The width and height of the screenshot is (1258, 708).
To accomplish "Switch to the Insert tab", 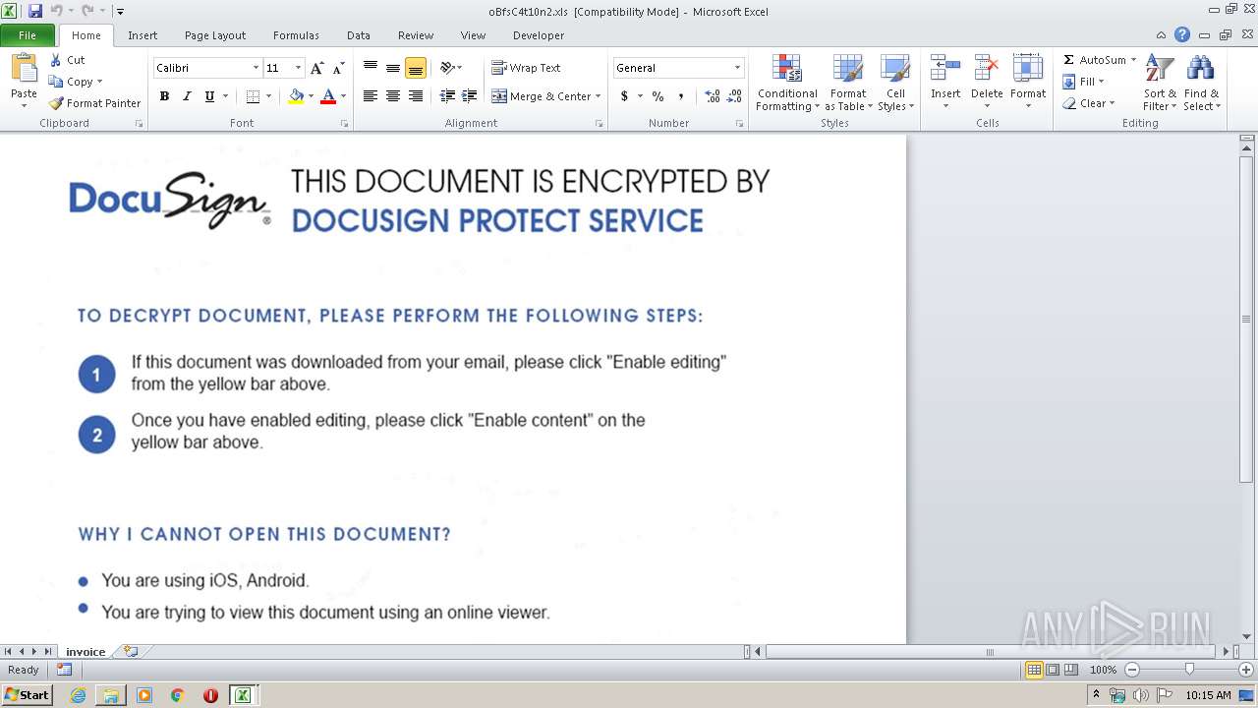I will coord(143,35).
